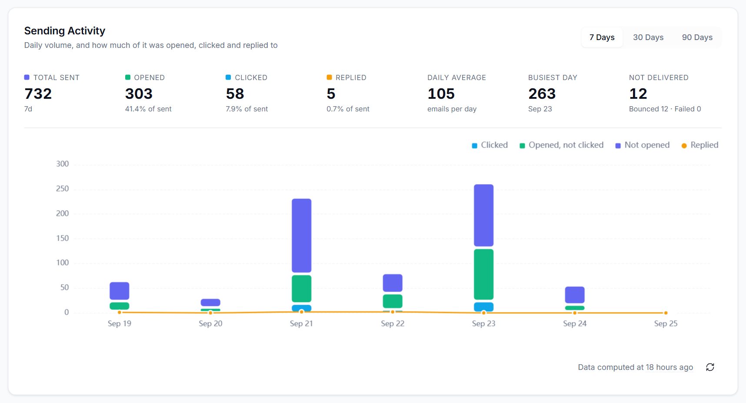Click the Sep 23 green opened bar segment

(483, 274)
